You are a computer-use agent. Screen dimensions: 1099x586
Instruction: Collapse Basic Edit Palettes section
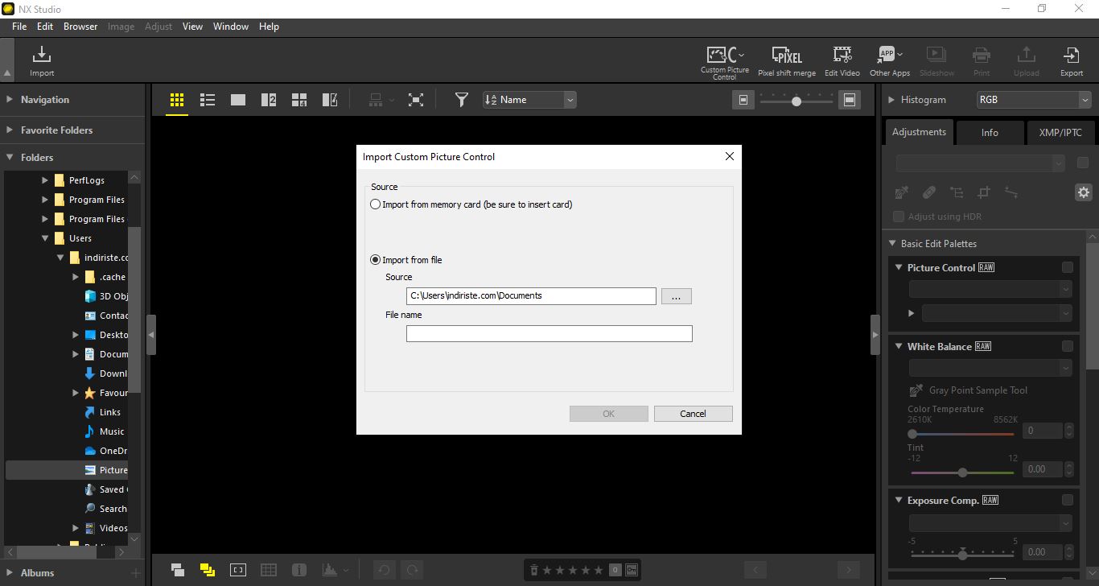tap(892, 244)
